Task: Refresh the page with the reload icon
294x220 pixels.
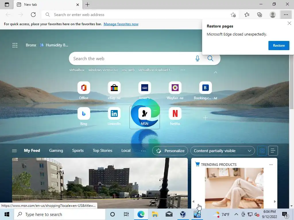Action: (x=33, y=15)
